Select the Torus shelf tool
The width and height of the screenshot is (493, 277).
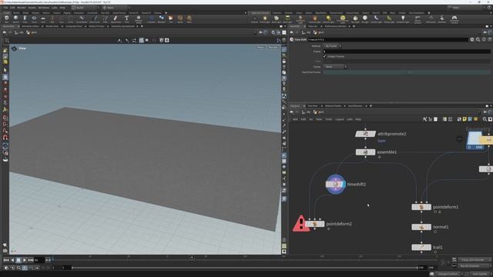34,19
